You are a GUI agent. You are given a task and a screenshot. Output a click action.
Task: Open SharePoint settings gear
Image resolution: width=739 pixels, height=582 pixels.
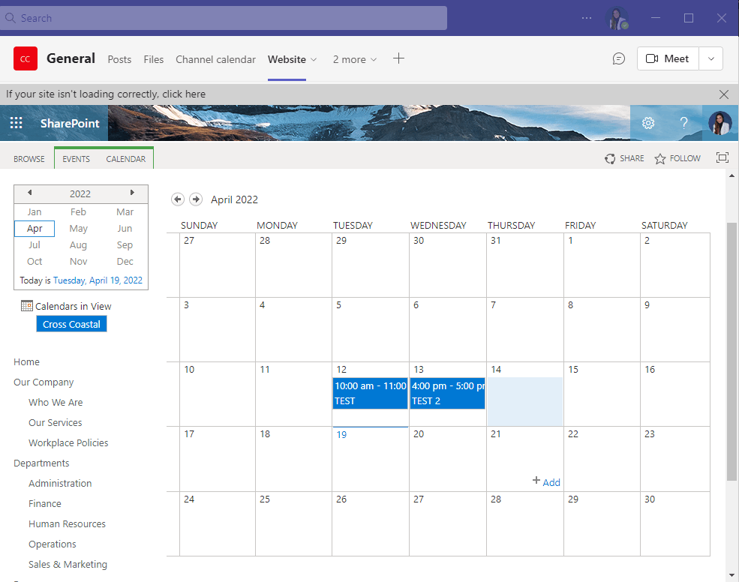pyautogui.click(x=648, y=122)
